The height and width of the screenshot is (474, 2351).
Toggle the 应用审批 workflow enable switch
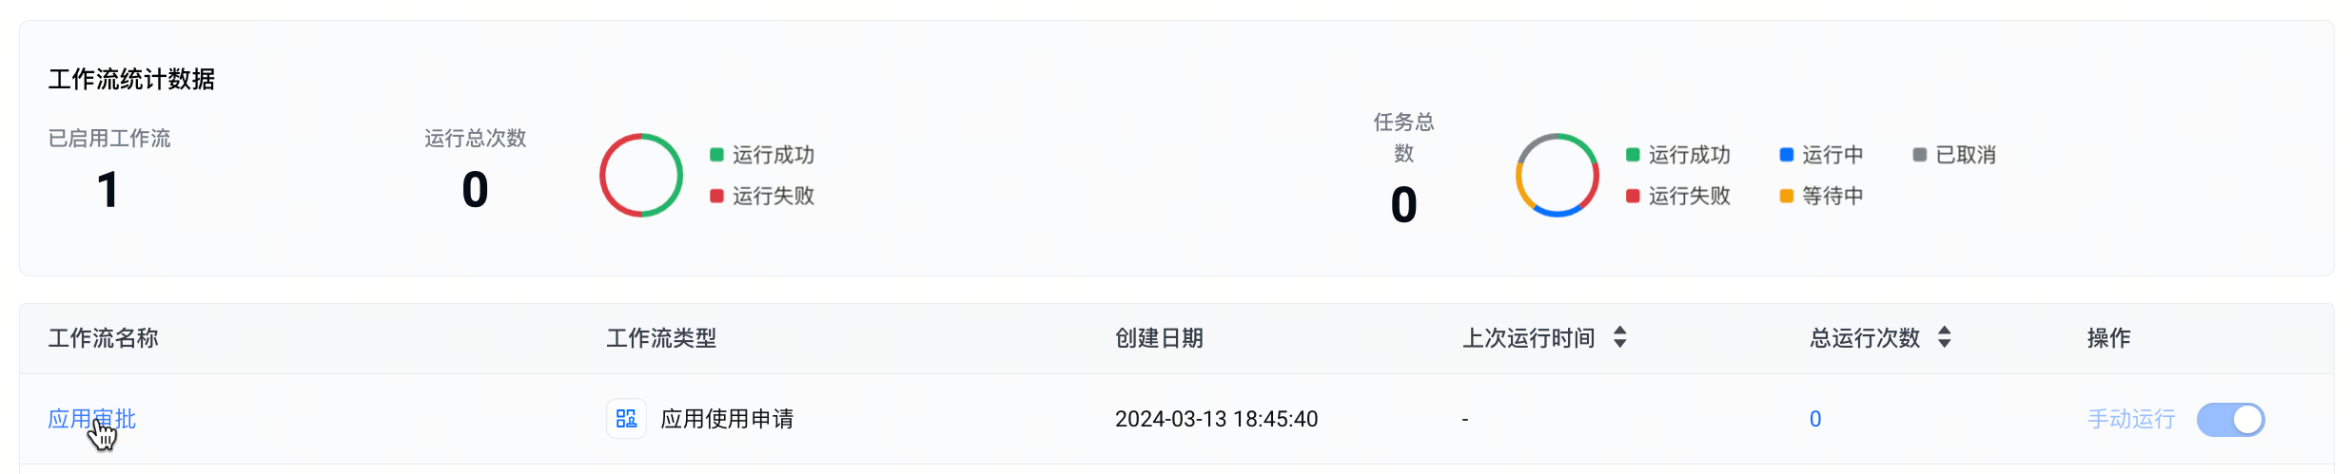coord(2230,420)
